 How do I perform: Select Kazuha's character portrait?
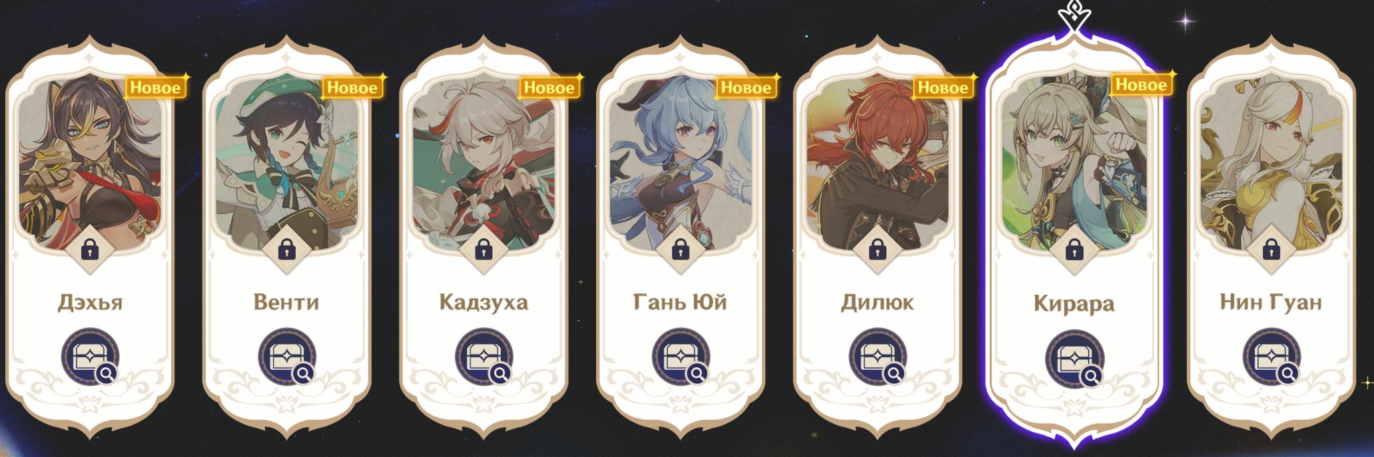coord(484,163)
